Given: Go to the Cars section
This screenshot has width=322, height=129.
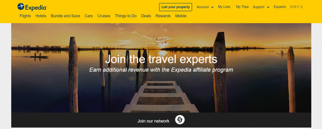Looking at the screenshot, I should click(x=89, y=16).
